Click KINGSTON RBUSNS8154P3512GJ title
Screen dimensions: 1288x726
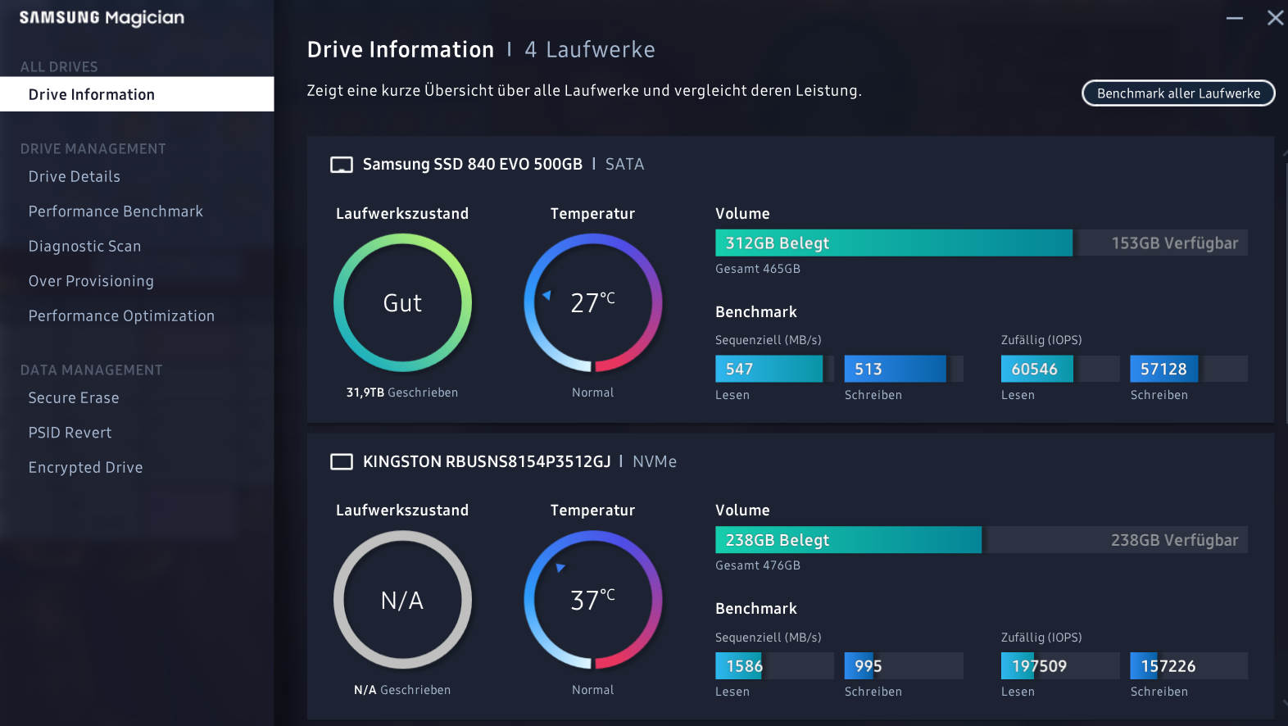(487, 462)
